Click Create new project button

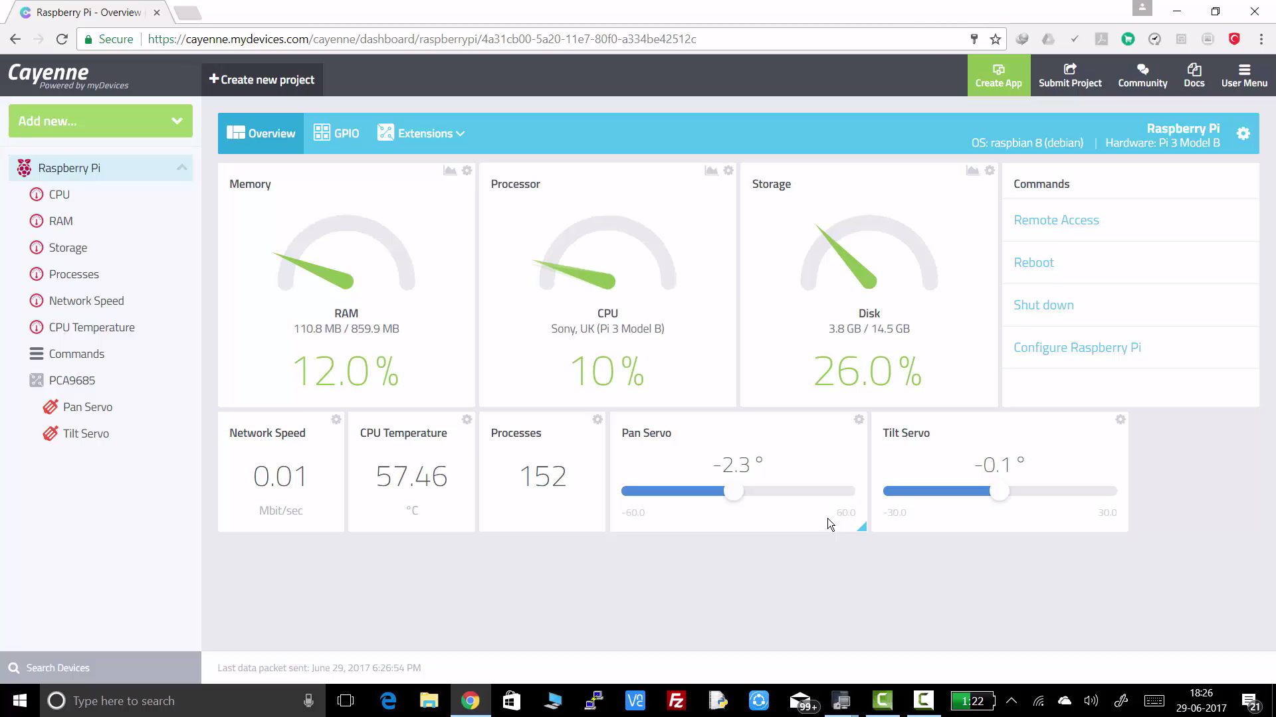262,80
